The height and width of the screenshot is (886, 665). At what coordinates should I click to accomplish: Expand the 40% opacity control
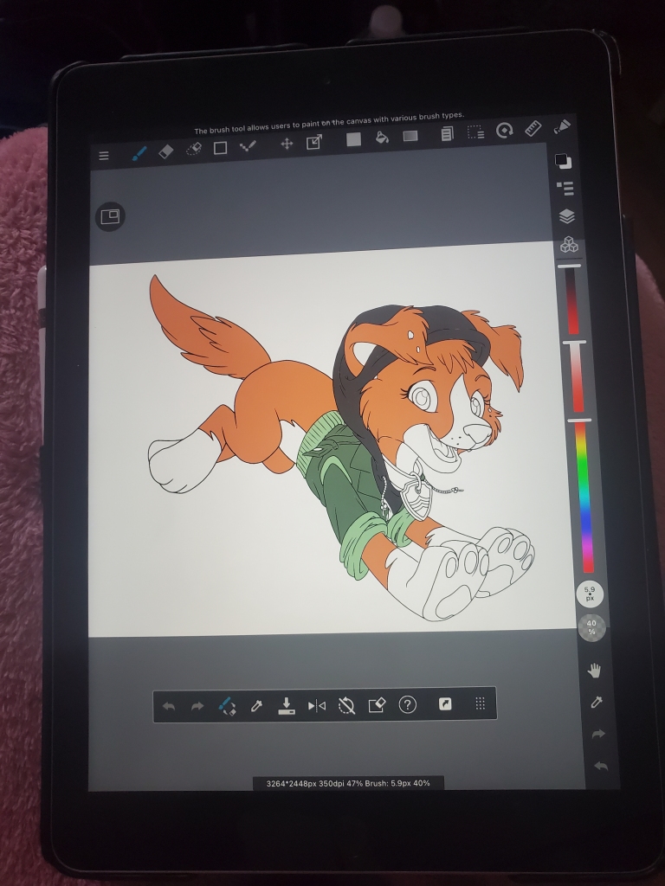click(591, 627)
